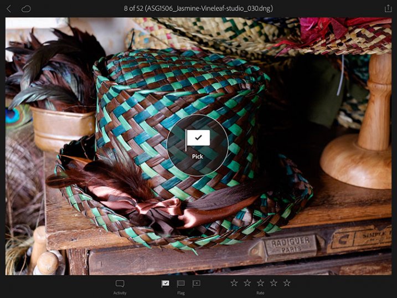Set photo to Unflagged with middle flag
The width and height of the screenshot is (397, 298).
click(x=181, y=284)
